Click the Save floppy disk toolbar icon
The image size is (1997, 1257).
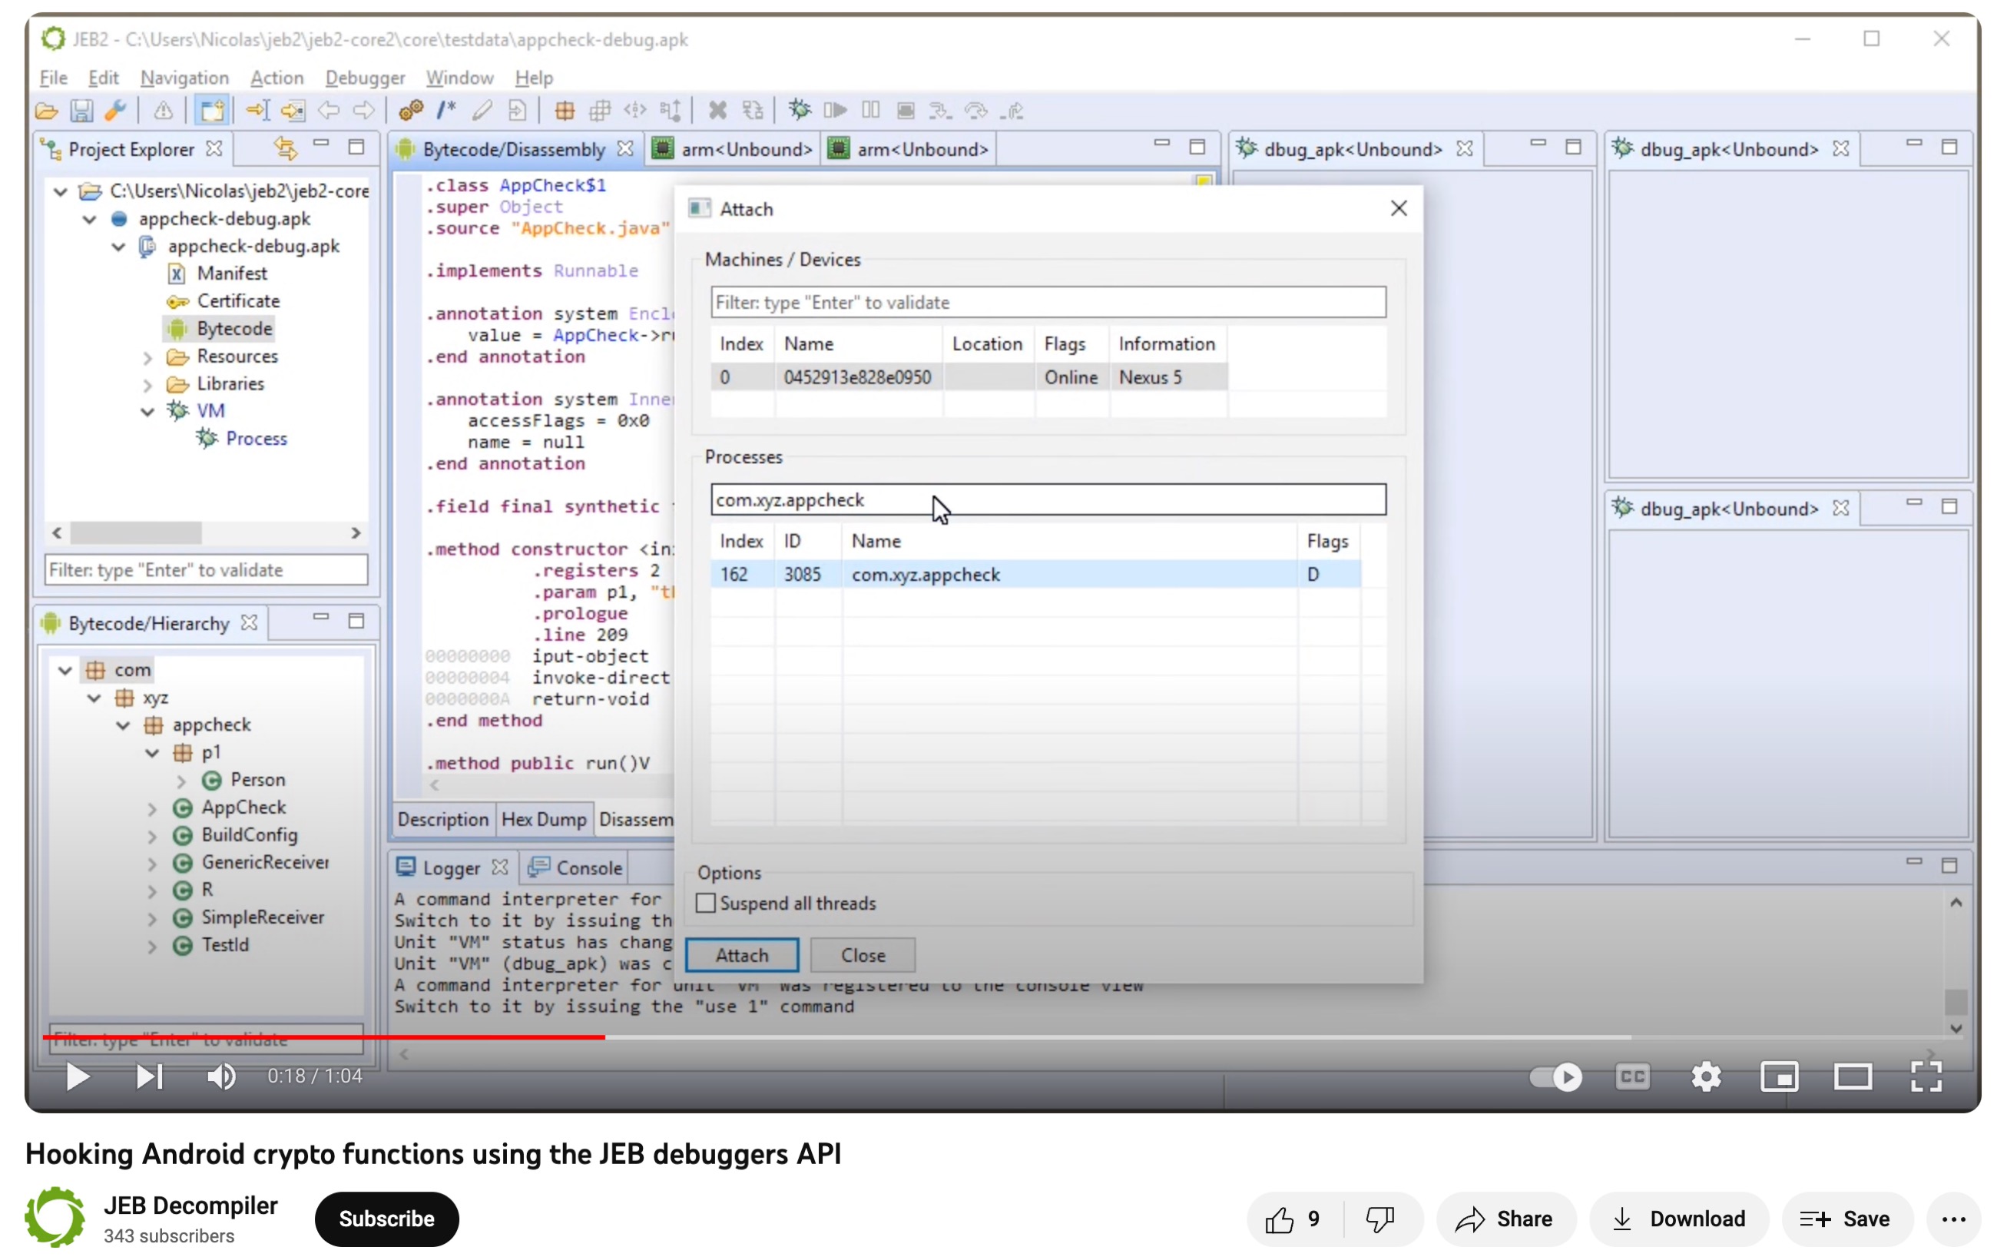[81, 111]
